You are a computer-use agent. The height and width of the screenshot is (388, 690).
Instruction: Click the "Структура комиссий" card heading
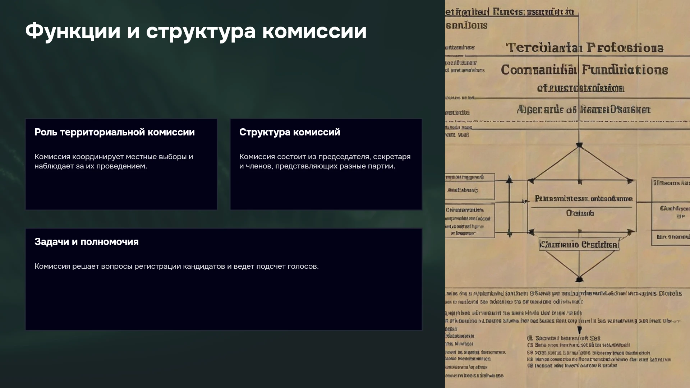tap(290, 132)
